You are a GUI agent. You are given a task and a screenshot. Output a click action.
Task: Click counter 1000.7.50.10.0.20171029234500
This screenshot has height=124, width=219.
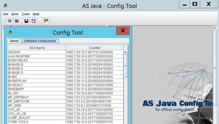coord(89,93)
